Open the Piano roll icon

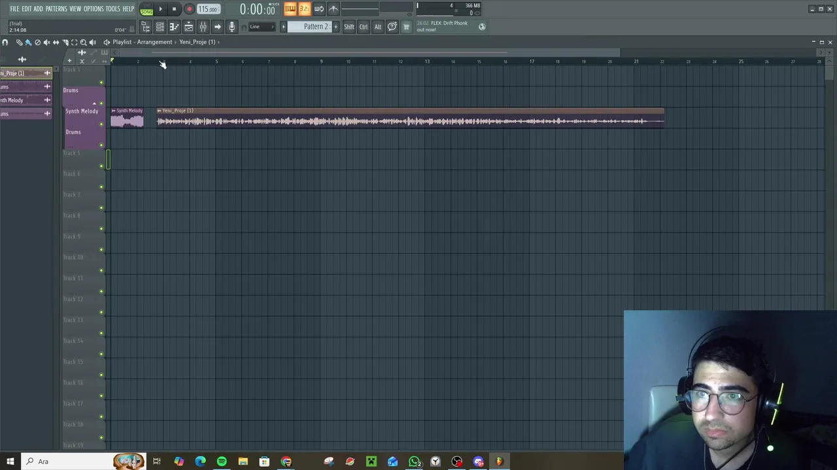[174, 27]
